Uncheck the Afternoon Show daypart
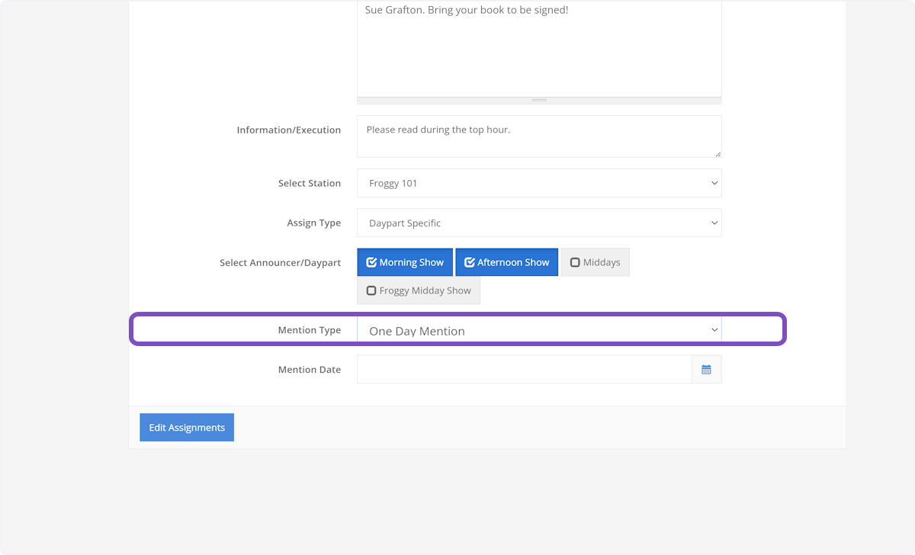This screenshot has height=555, width=915. 506,262
